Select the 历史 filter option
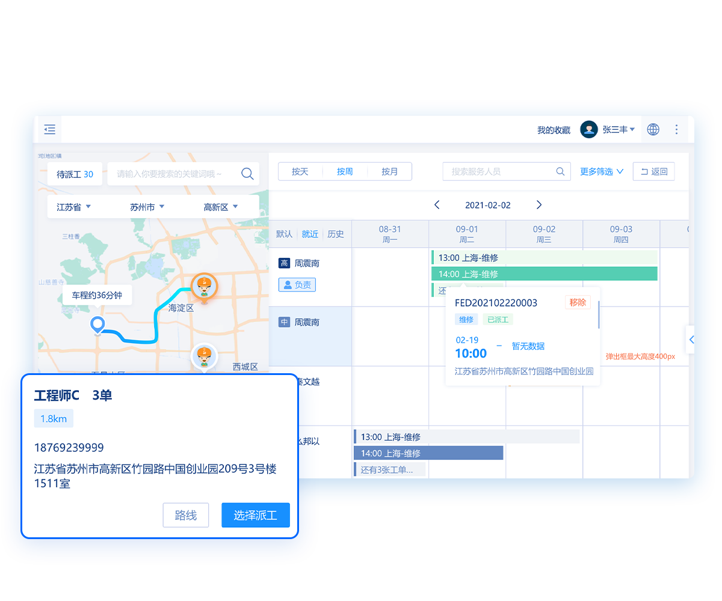The height and width of the screenshot is (601, 722). click(x=336, y=234)
